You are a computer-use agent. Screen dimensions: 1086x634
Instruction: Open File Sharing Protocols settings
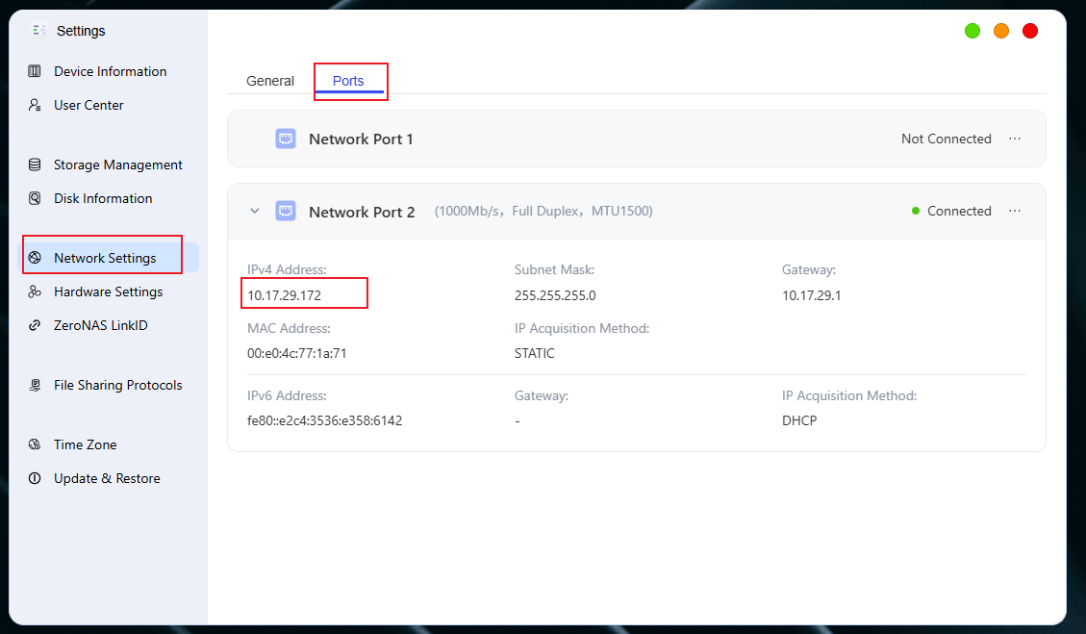[117, 385]
